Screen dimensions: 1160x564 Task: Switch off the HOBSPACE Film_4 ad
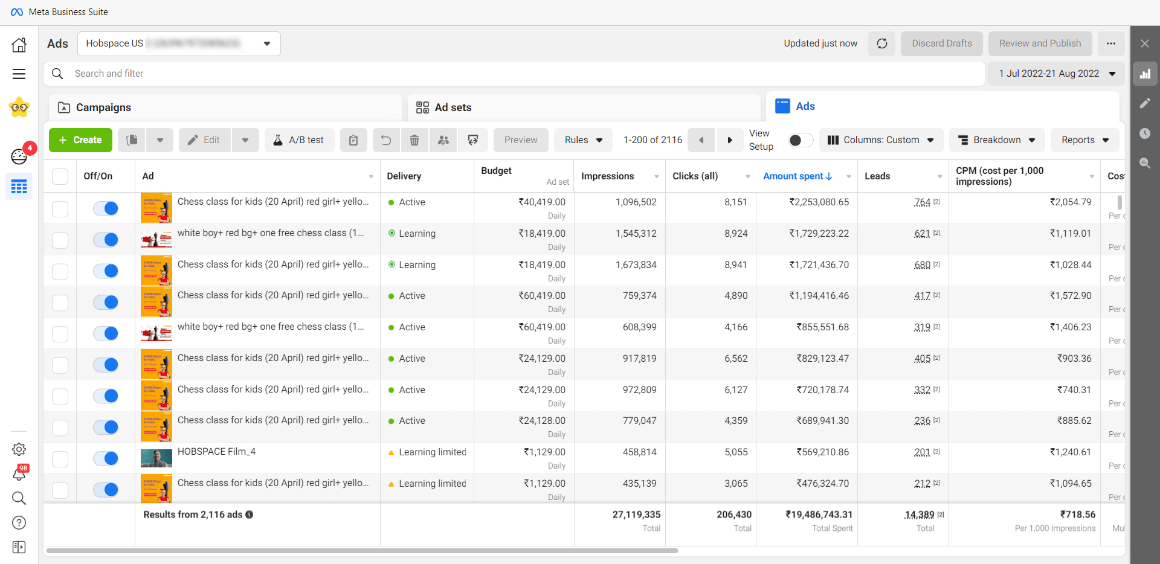106,458
